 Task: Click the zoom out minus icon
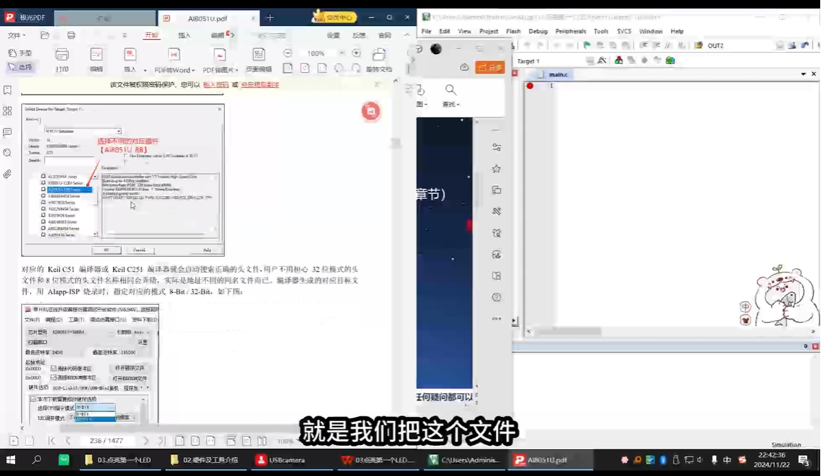tap(287, 53)
